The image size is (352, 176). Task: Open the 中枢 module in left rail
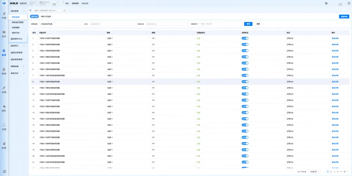[x=4, y=15]
